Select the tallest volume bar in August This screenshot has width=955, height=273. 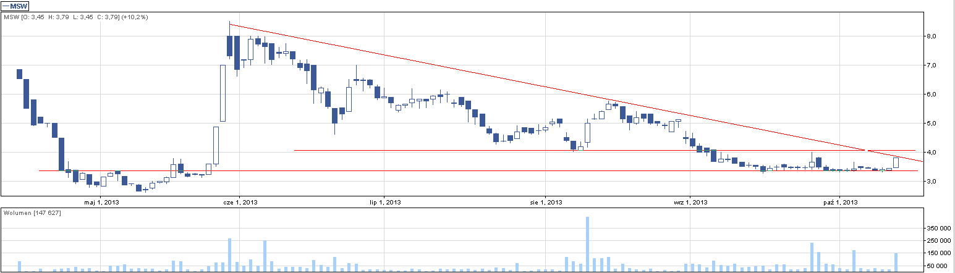tap(587, 245)
